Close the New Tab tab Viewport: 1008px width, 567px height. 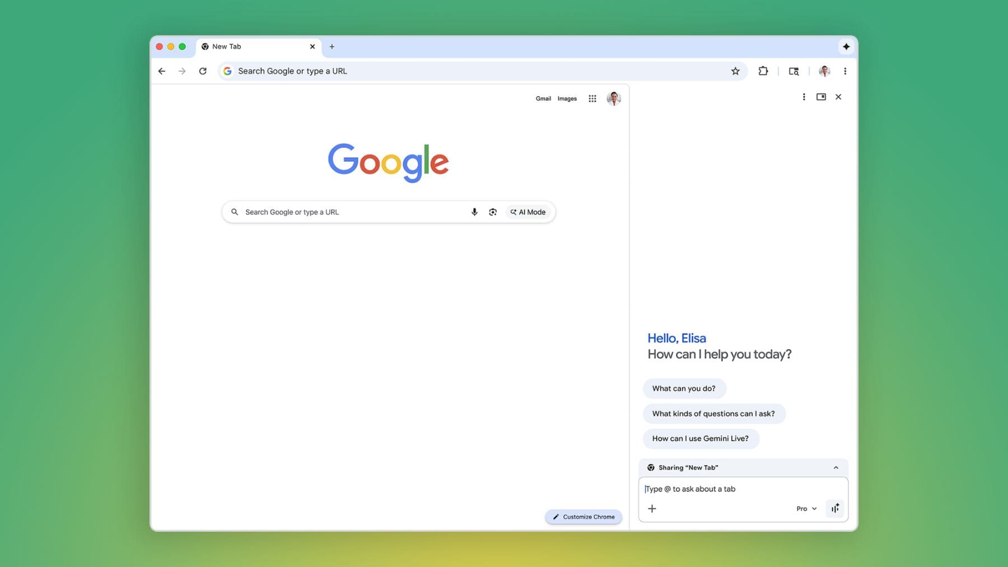coord(312,46)
